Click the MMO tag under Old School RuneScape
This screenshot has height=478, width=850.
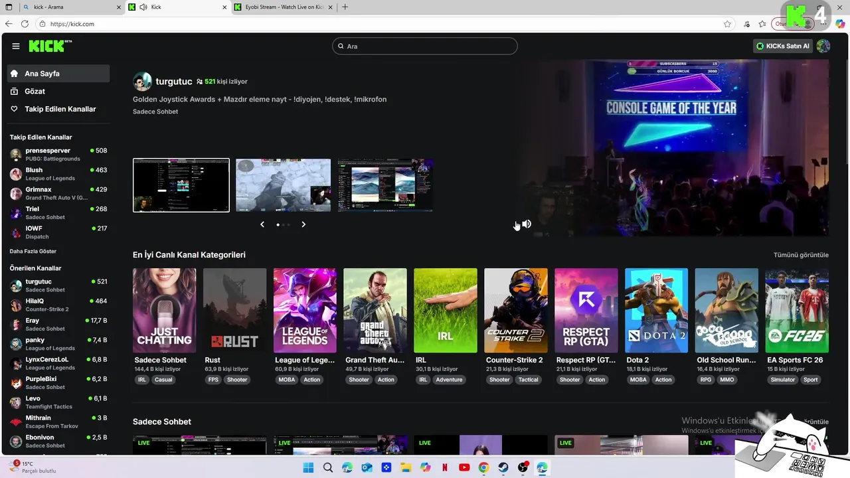coord(727,380)
